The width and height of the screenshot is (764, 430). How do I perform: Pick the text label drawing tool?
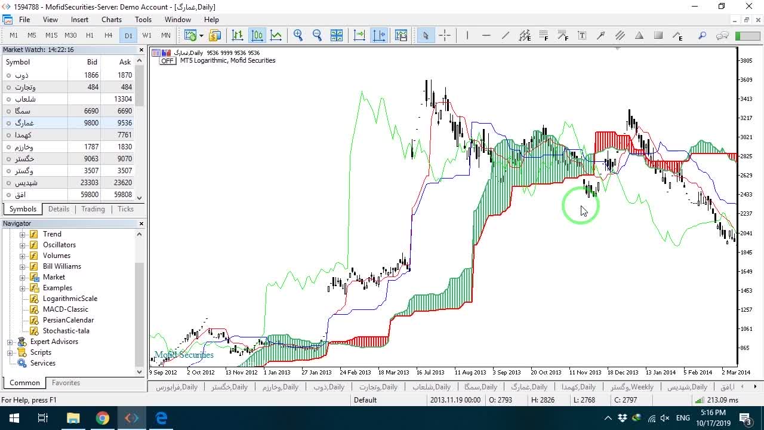click(582, 35)
